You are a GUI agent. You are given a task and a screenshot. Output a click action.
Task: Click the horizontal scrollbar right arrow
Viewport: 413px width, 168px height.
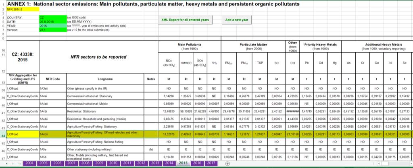pos(411,164)
